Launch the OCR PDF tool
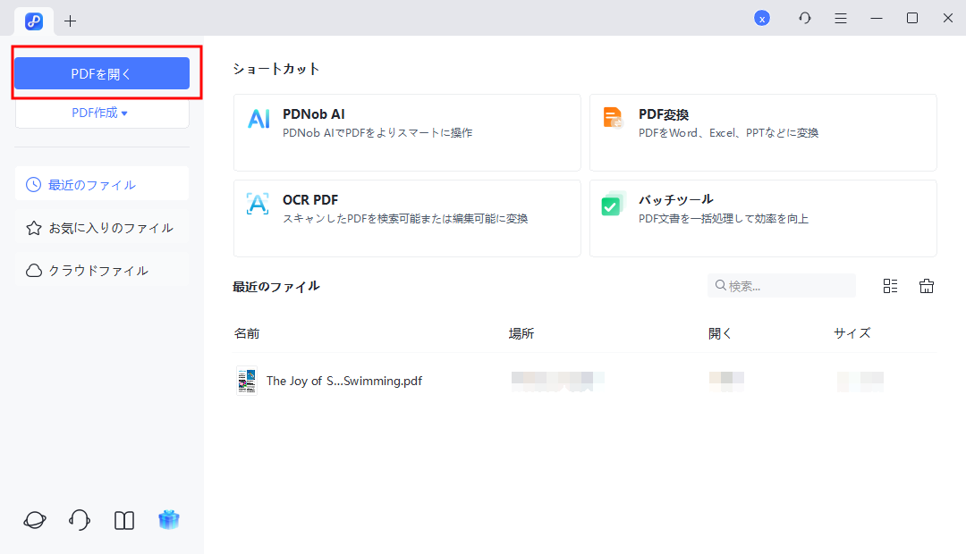This screenshot has height=554, width=966. (x=407, y=218)
